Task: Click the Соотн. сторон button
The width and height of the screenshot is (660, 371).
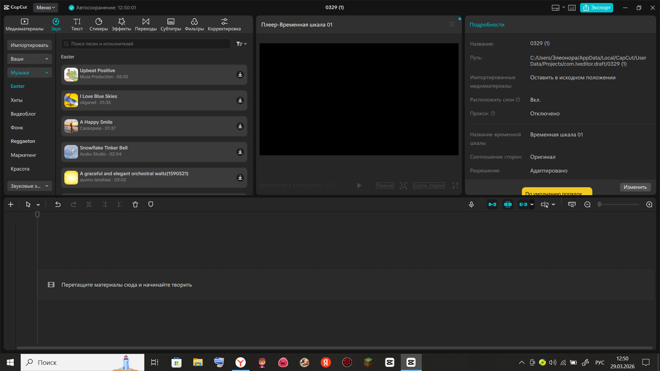Action: [428, 186]
